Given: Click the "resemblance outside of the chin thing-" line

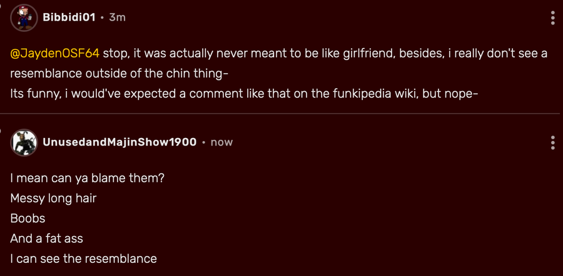Looking at the screenshot, I should coord(119,74).
